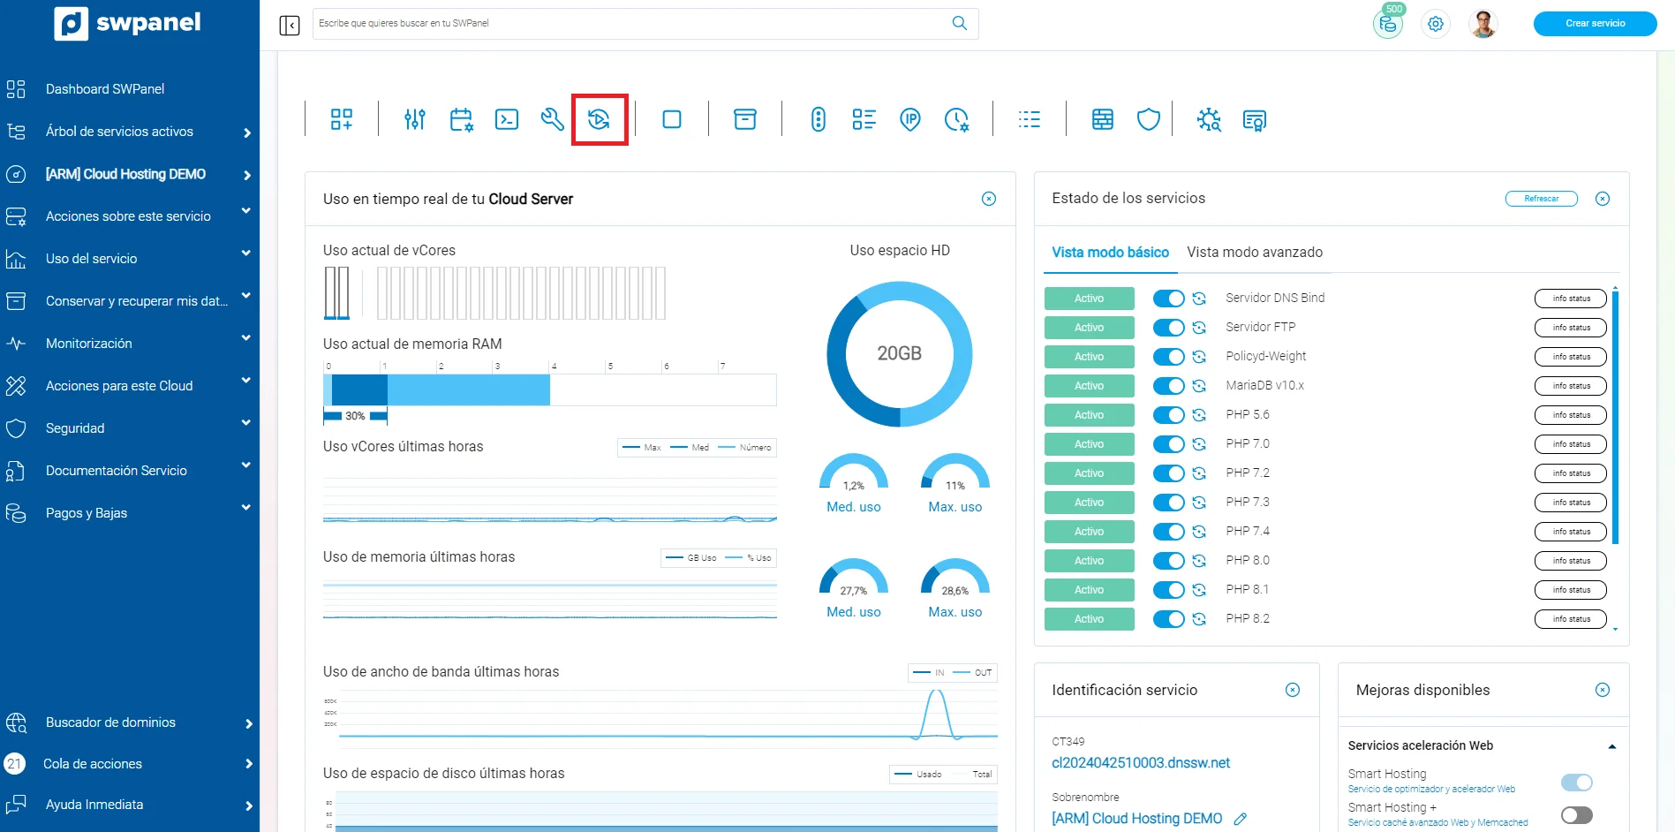Click the wrench tool icon
The image size is (1675, 832).
[553, 119]
